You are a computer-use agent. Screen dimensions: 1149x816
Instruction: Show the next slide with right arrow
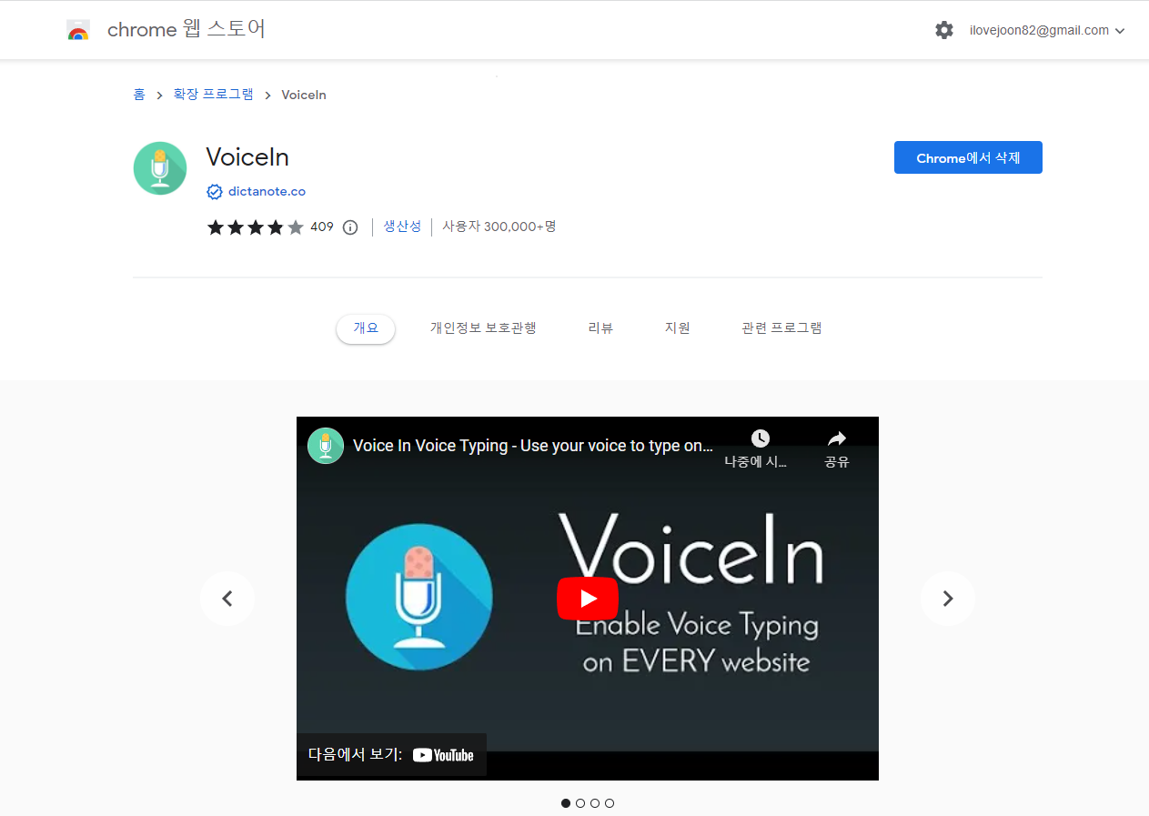(x=948, y=599)
